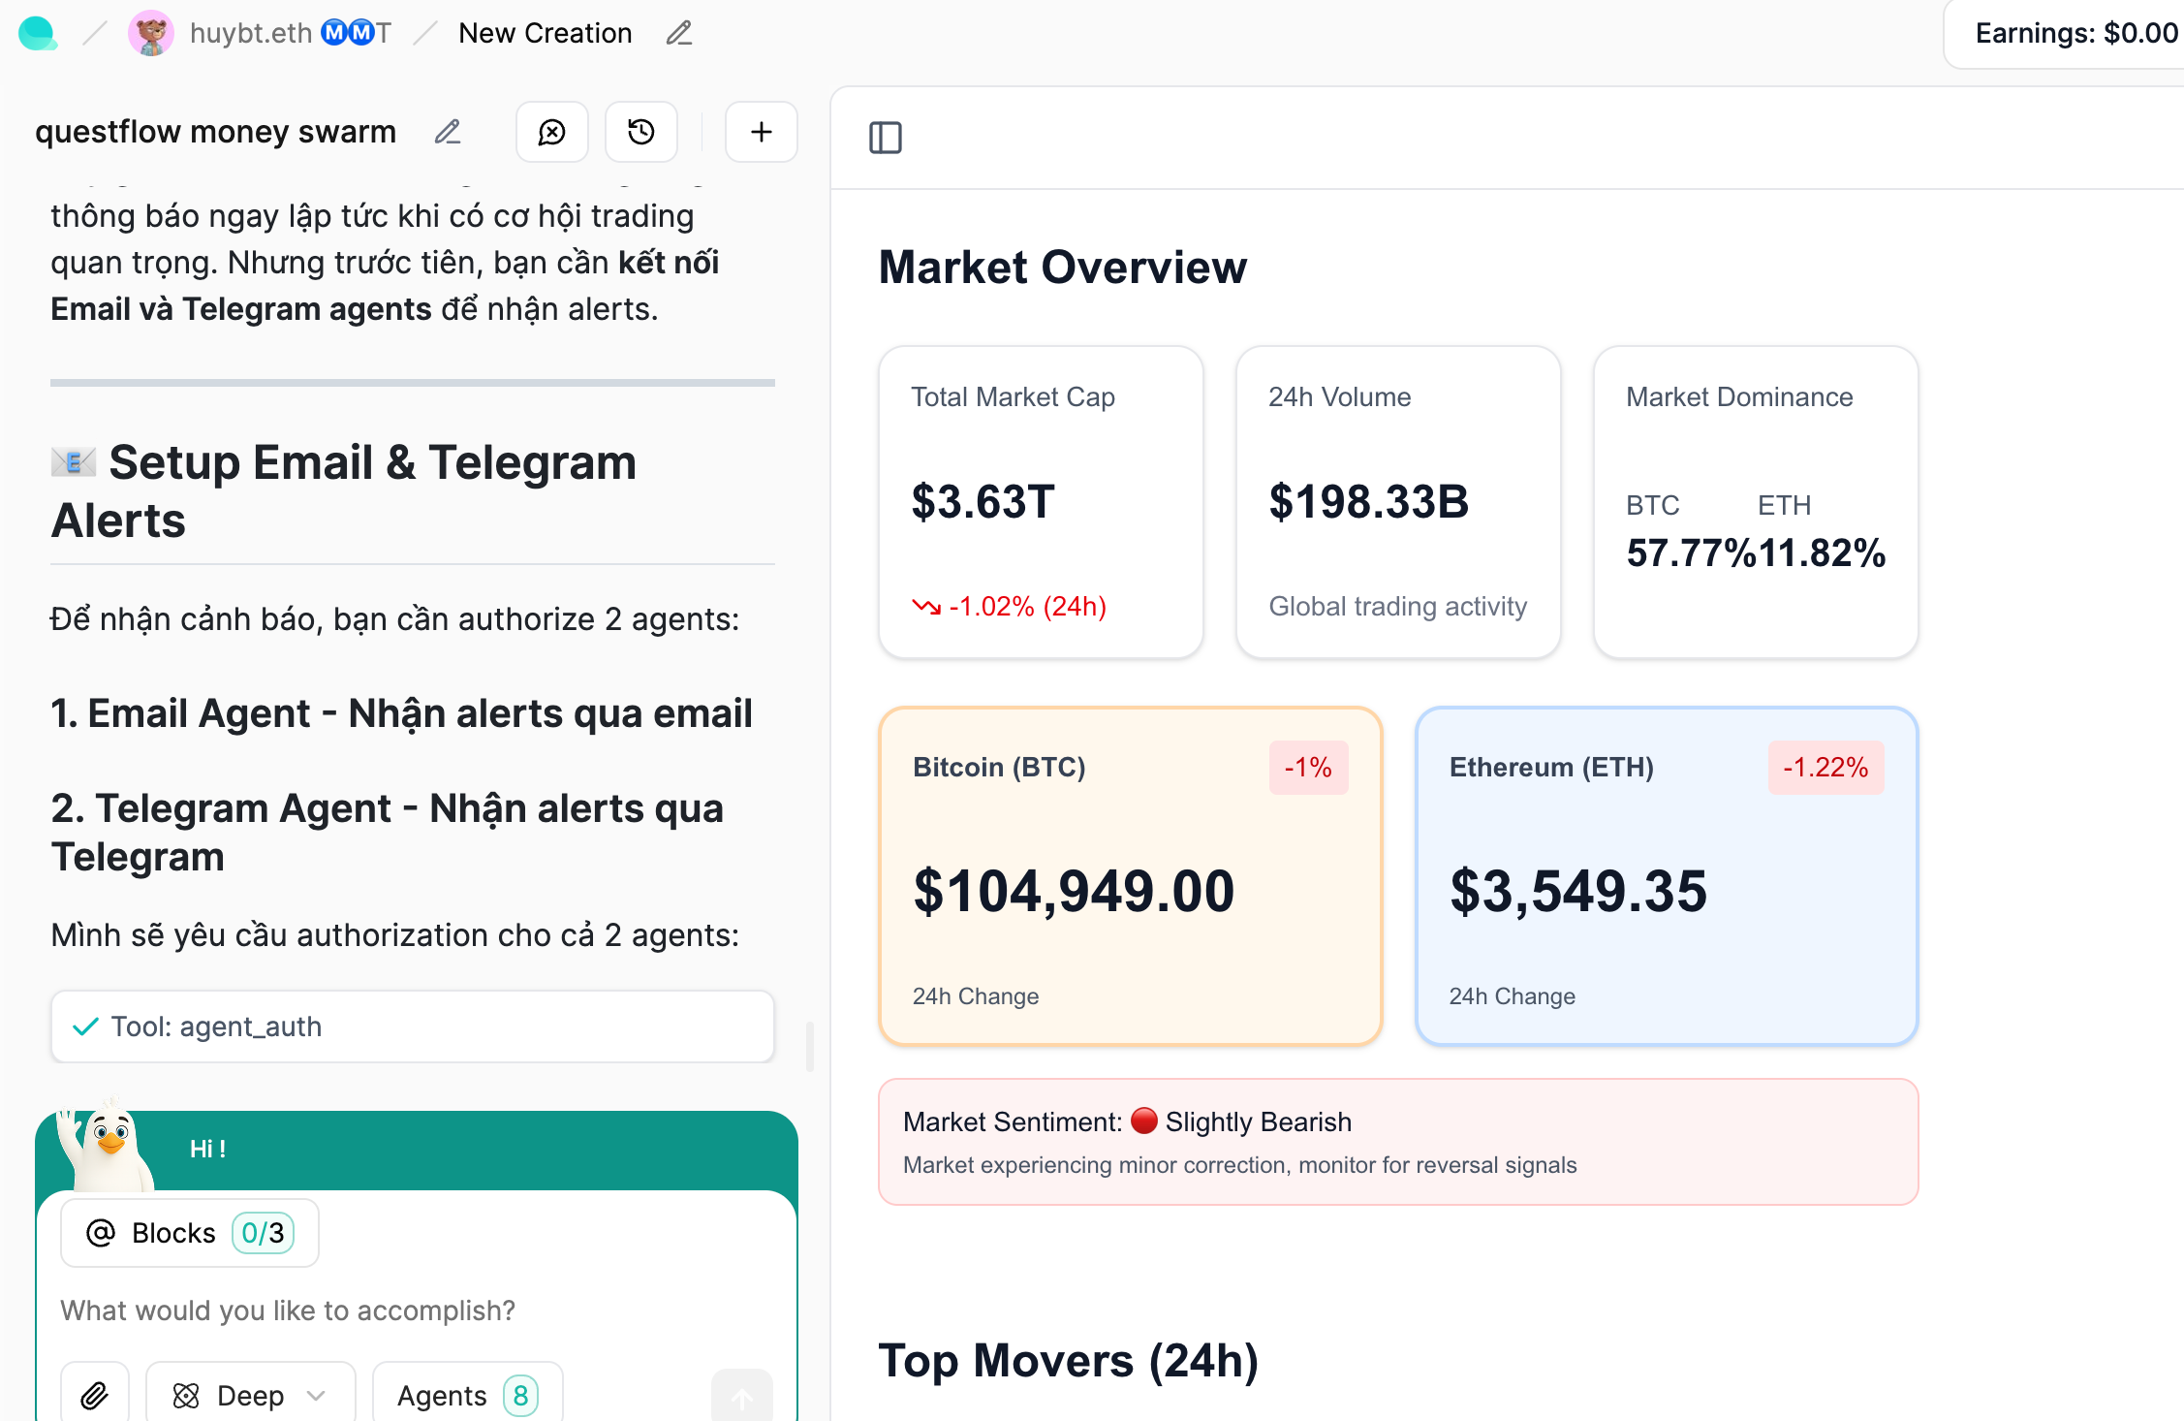
Task: Select the Market Dominance card
Action: (1756, 502)
